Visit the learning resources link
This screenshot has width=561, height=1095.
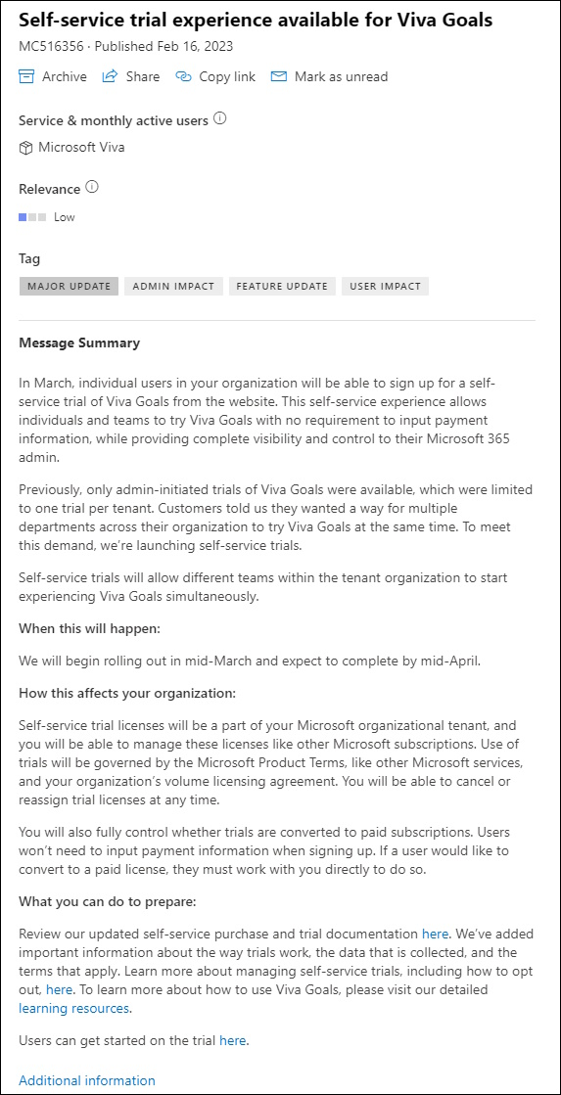click(74, 1008)
